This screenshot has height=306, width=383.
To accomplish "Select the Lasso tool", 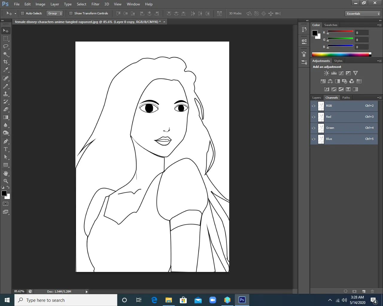I will pyautogui.click(x=6, y=46).
